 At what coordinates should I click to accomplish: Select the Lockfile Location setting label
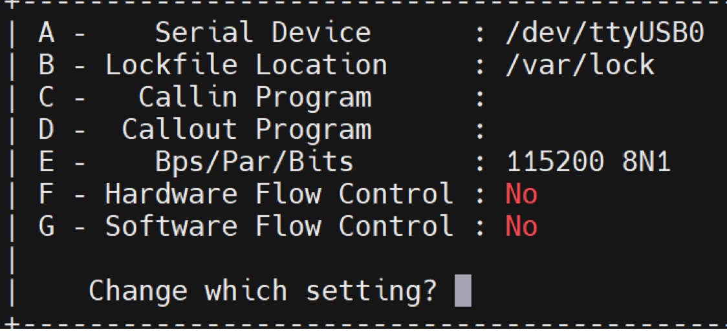[x=246, y=65]
